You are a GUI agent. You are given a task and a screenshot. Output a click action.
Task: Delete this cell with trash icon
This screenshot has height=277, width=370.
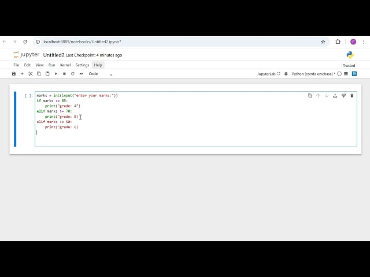(352, 96)
